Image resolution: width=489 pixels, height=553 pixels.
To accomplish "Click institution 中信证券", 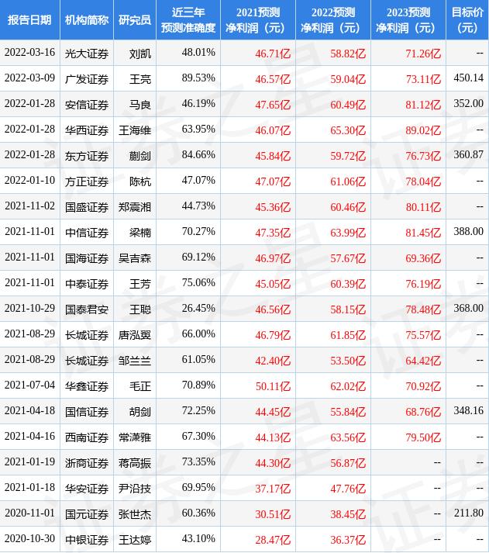I will 87,233.
